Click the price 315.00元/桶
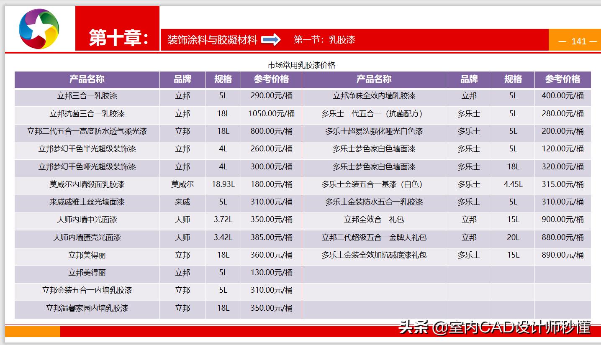This screenshot has width=601, height=345. pos(562,184)
